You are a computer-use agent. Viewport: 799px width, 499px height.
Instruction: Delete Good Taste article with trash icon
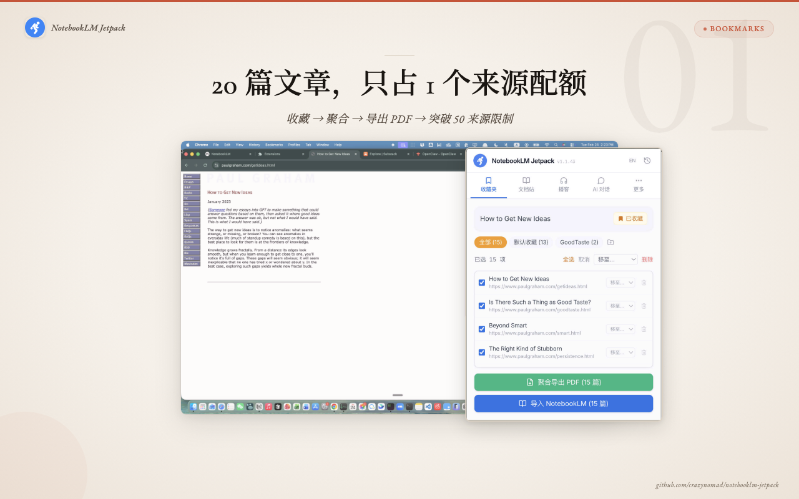tap(644, 306)
